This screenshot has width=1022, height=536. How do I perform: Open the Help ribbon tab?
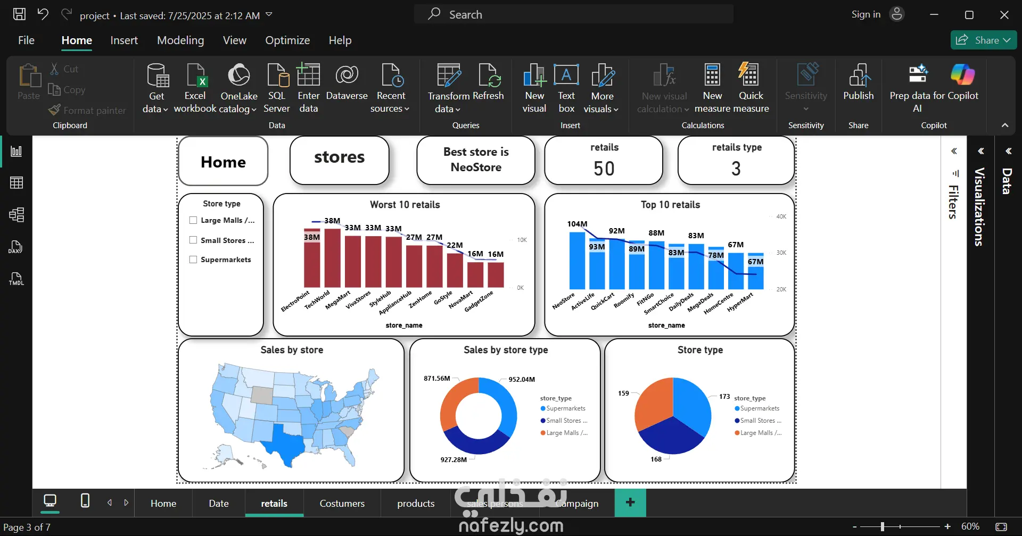(x=340, y=40)
